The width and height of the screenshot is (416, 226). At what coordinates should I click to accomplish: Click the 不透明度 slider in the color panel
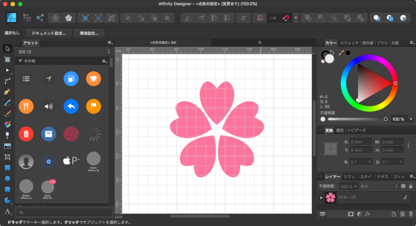pyautogui.click(x=357, y=119)
